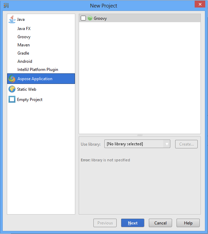Viewport: 208px width, 234px height.
Task: Click the panel splitter grip handle
Action: point(140,135)
